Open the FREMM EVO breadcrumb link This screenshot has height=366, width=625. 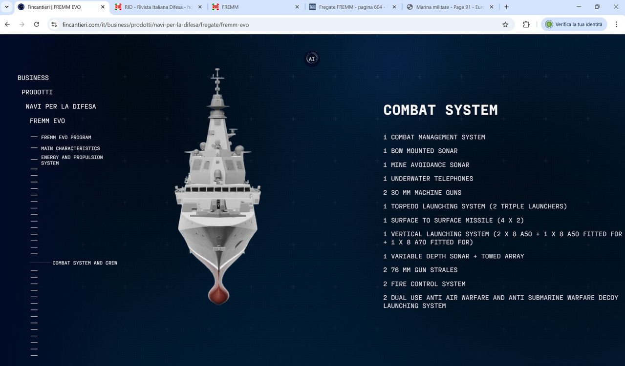click(47, 121)
